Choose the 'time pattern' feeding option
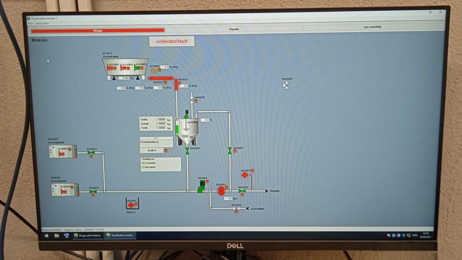This screenshot has width=462, height=260. (143, 167)
